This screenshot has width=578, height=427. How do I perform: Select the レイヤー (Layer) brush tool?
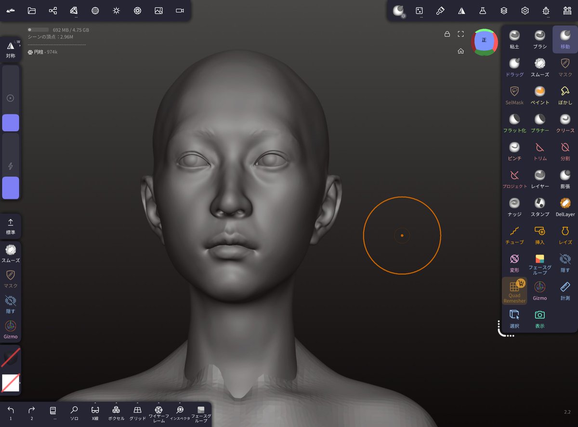click(540, 179)
